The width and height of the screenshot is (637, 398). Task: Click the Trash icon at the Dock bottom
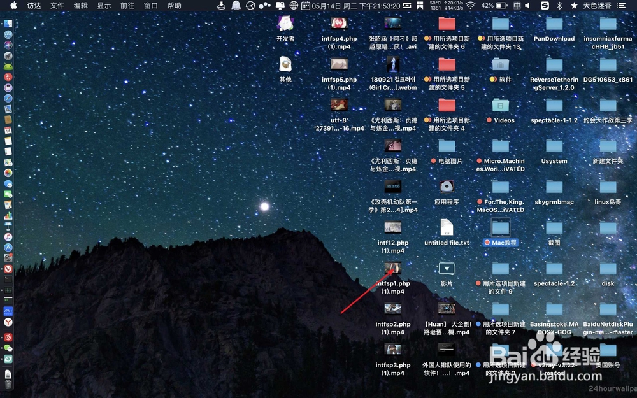click(x=8, y=382)
